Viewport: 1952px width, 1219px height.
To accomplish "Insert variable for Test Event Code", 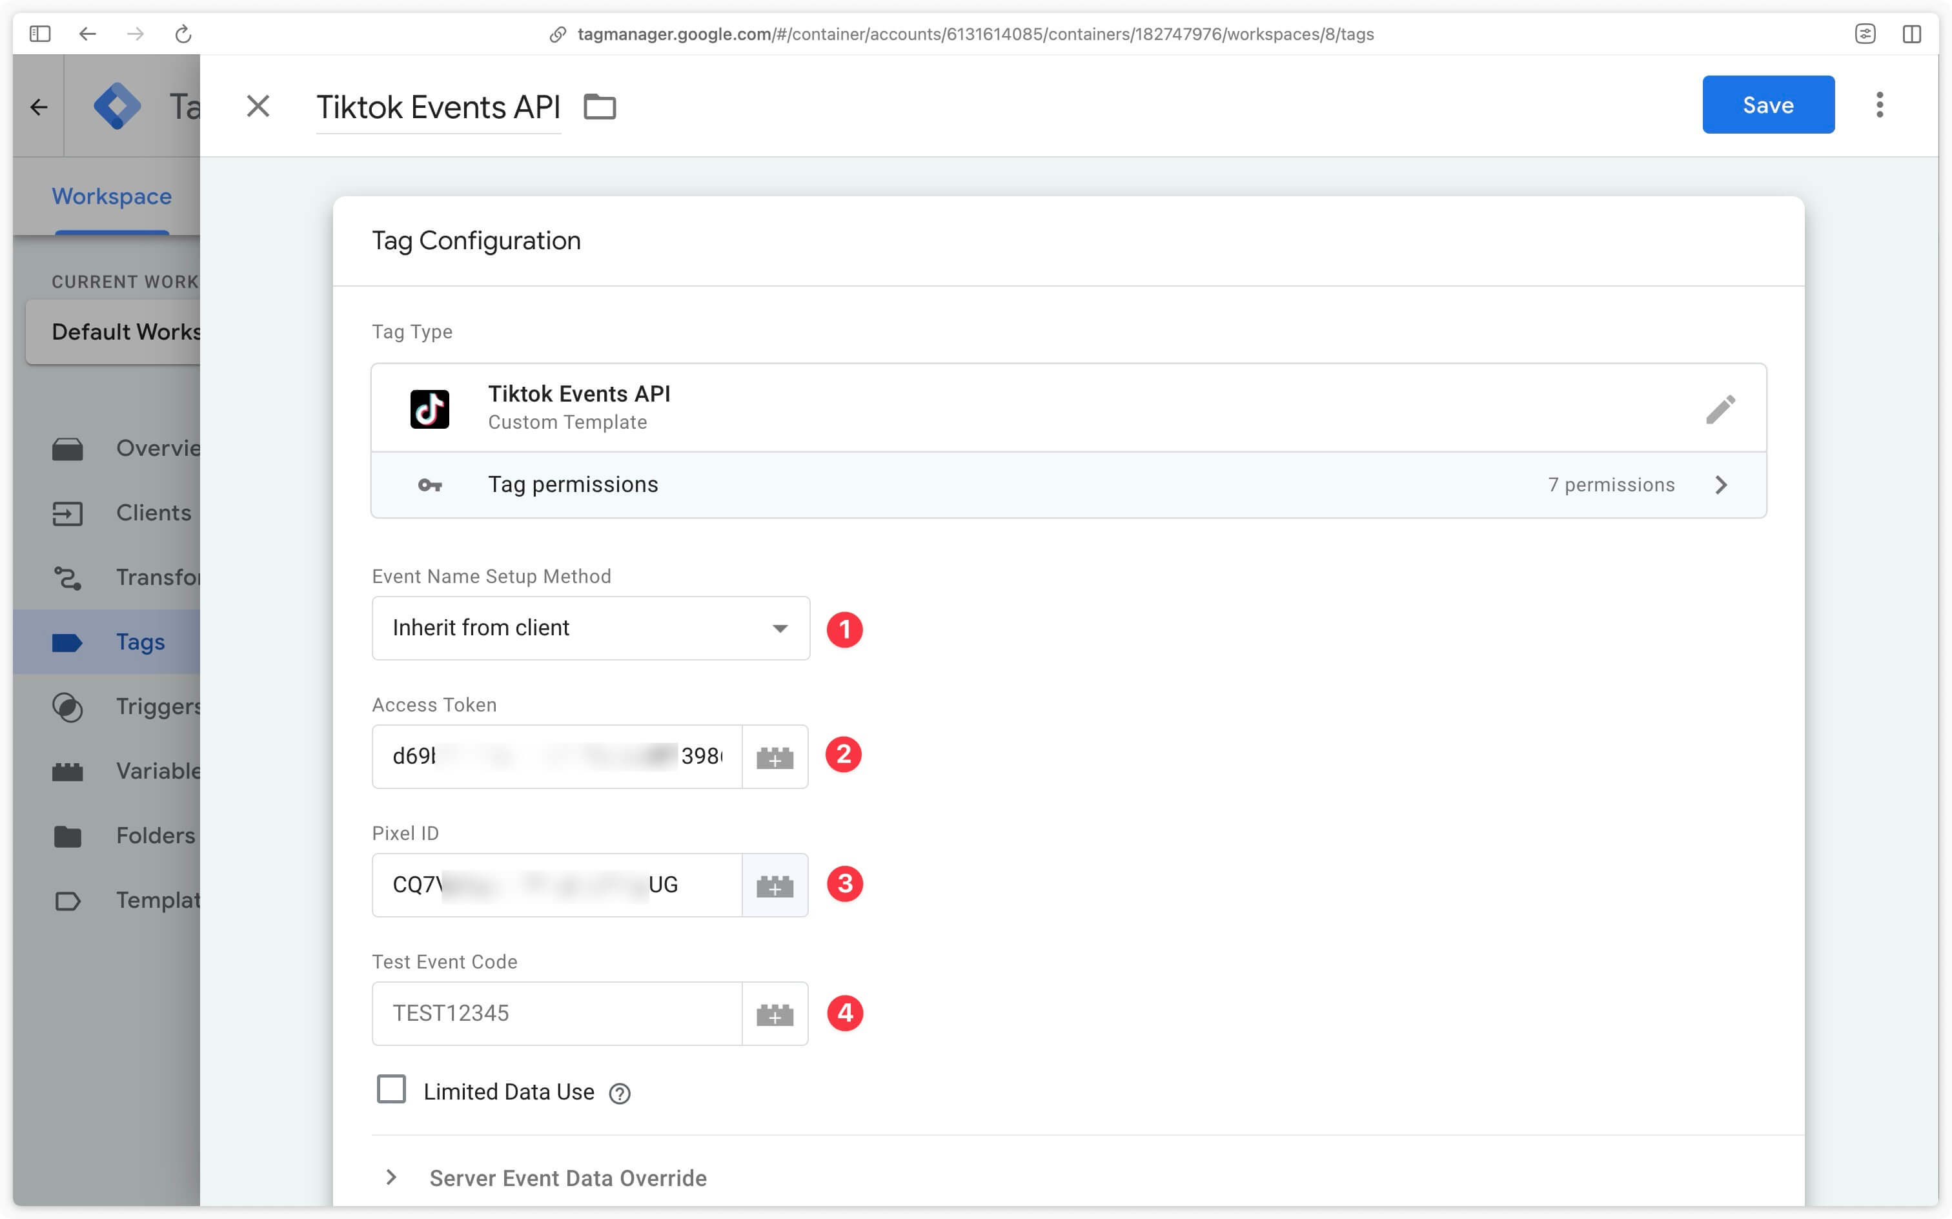I will click(775, 1014).
